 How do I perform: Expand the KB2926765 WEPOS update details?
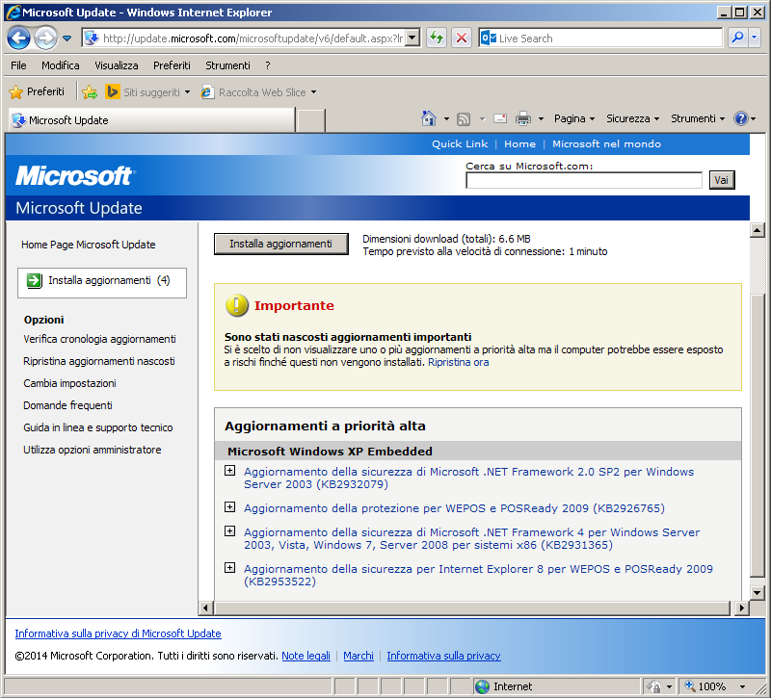click(229, 507)
